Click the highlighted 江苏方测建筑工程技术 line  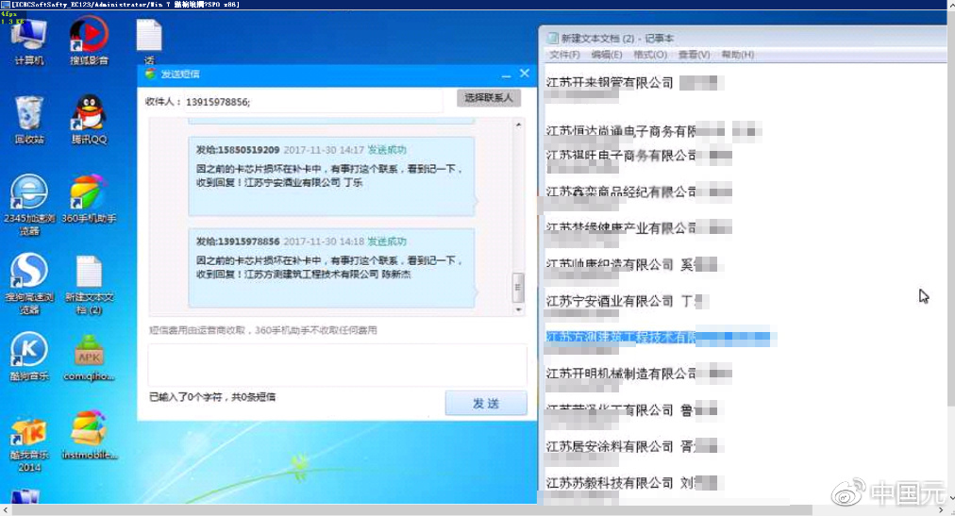[x=661, y=337]
